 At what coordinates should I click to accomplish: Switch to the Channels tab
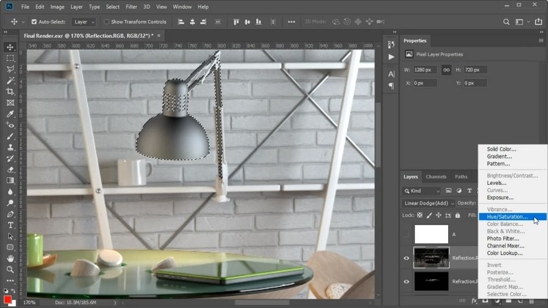pyautogui.click(x=436, y=177)
